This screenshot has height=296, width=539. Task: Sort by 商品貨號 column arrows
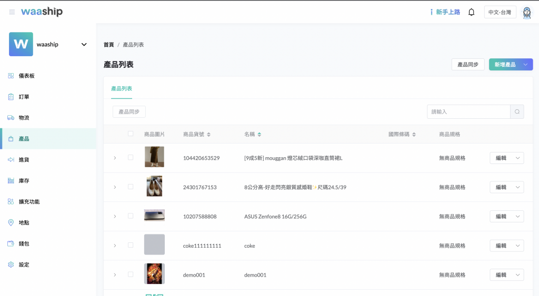point(209,135)
